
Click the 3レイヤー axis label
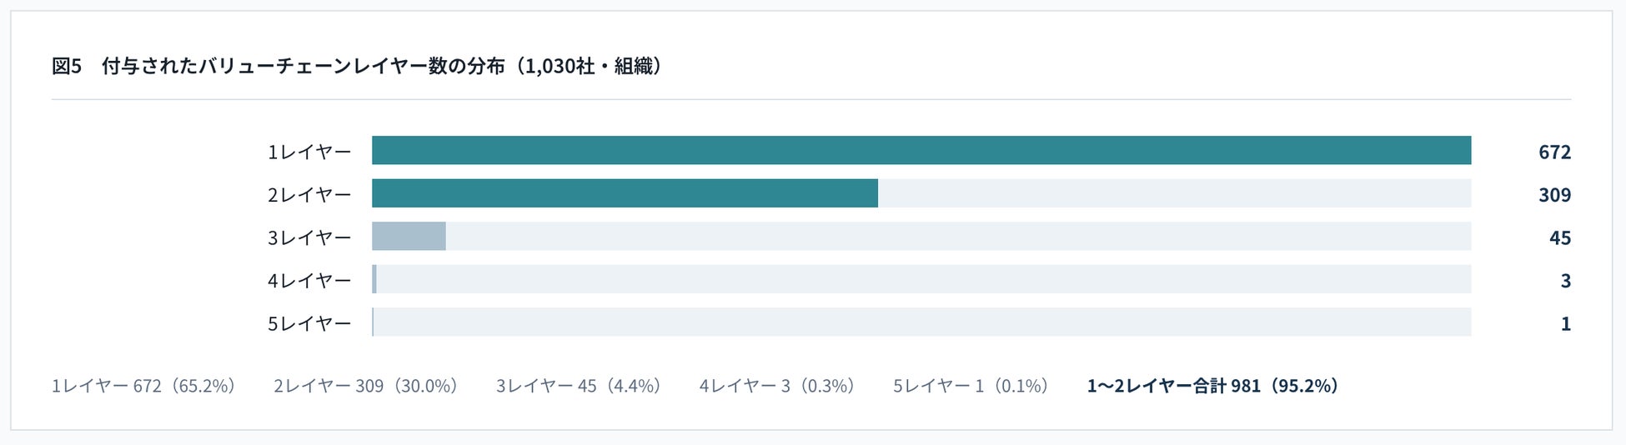(309, 237)
